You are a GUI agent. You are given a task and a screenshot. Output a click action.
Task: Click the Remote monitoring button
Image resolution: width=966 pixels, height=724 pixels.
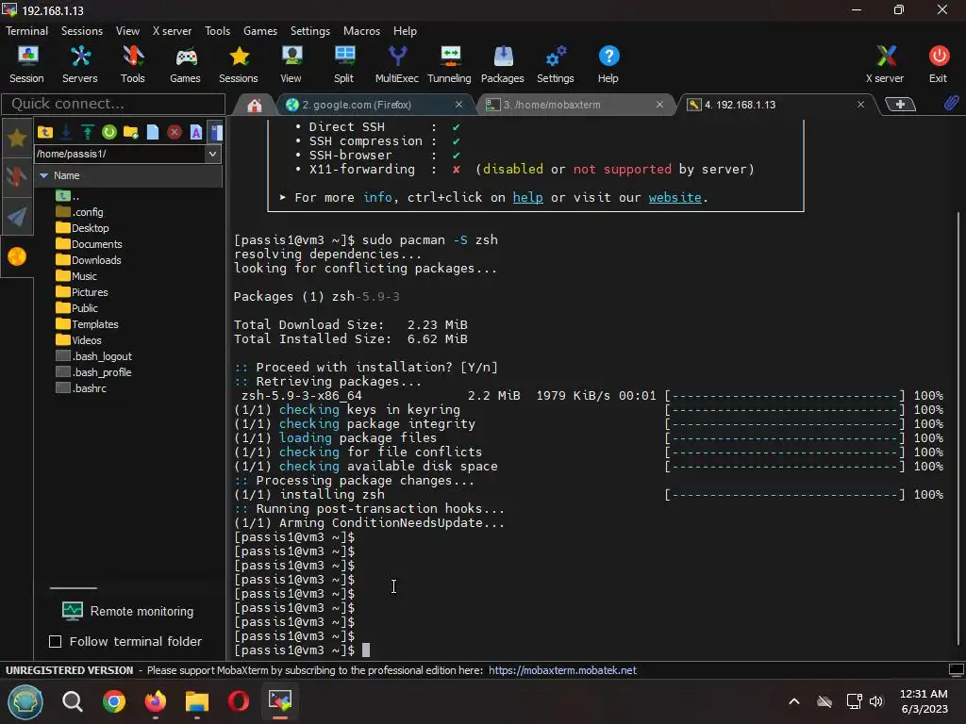point(128,611)
